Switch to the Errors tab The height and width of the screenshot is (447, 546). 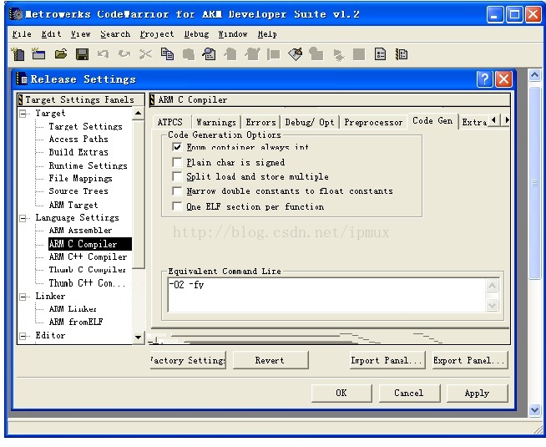pyautogui.click(x=260, y=122)
